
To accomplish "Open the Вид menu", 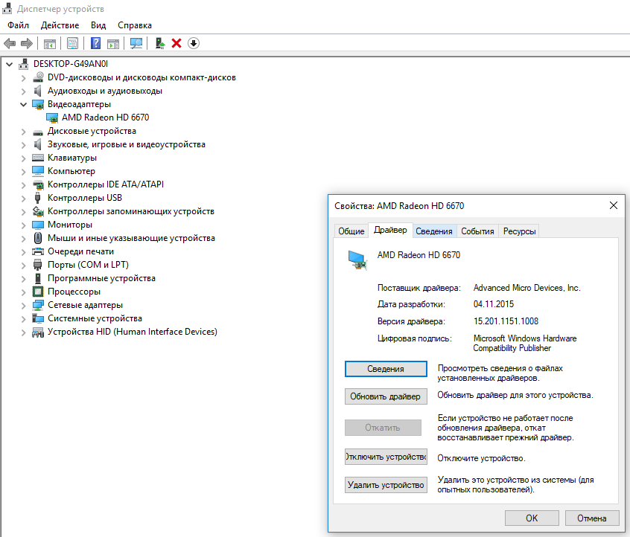I will point(98,25).
